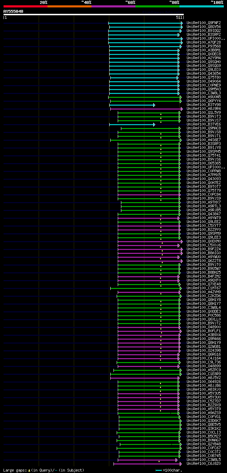The width and height of the screenshot is (227, 473).
Task: Click the green ~80% identity color bar
Action: coord(157,6)
